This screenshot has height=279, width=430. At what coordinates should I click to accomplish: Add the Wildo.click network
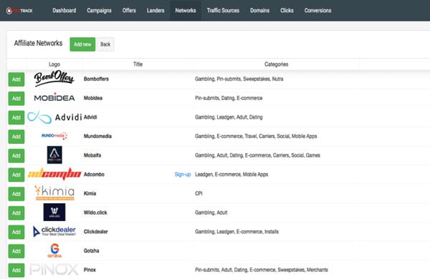tap(16, 213)
